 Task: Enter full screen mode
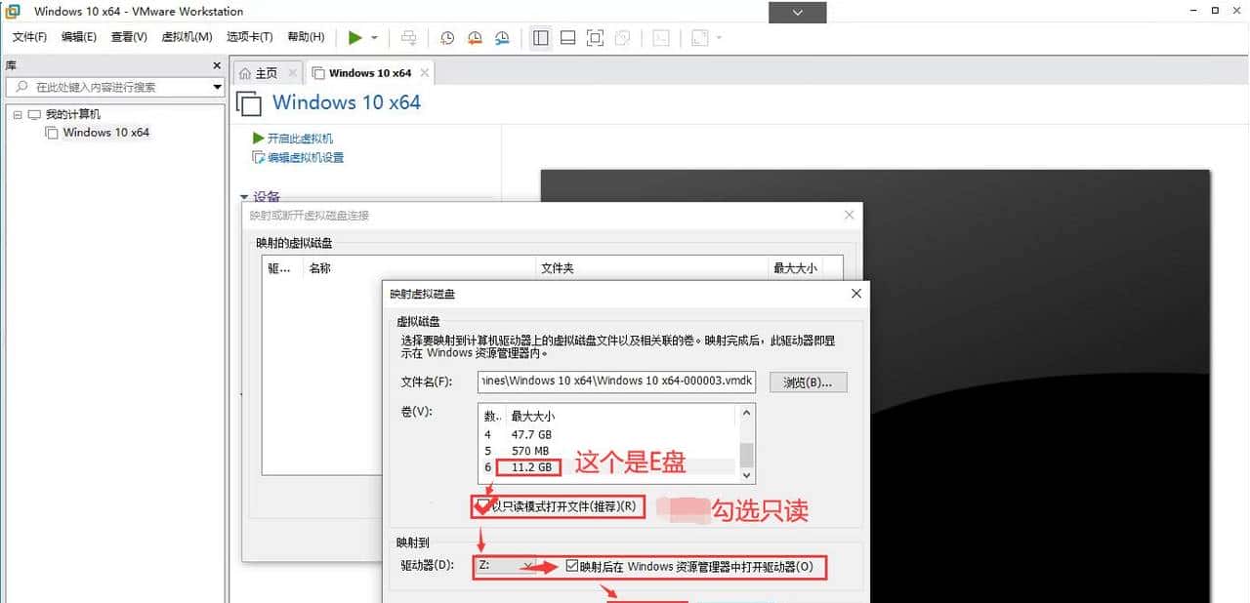(594, 37)
